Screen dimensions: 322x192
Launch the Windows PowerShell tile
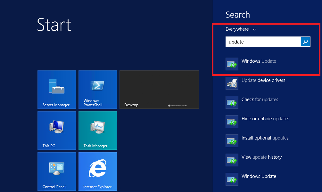98,90
